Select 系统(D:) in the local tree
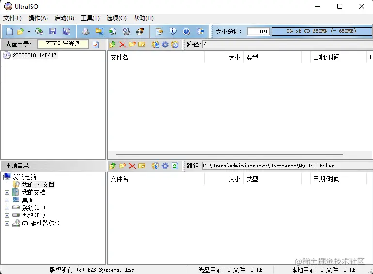 (33, 216)
